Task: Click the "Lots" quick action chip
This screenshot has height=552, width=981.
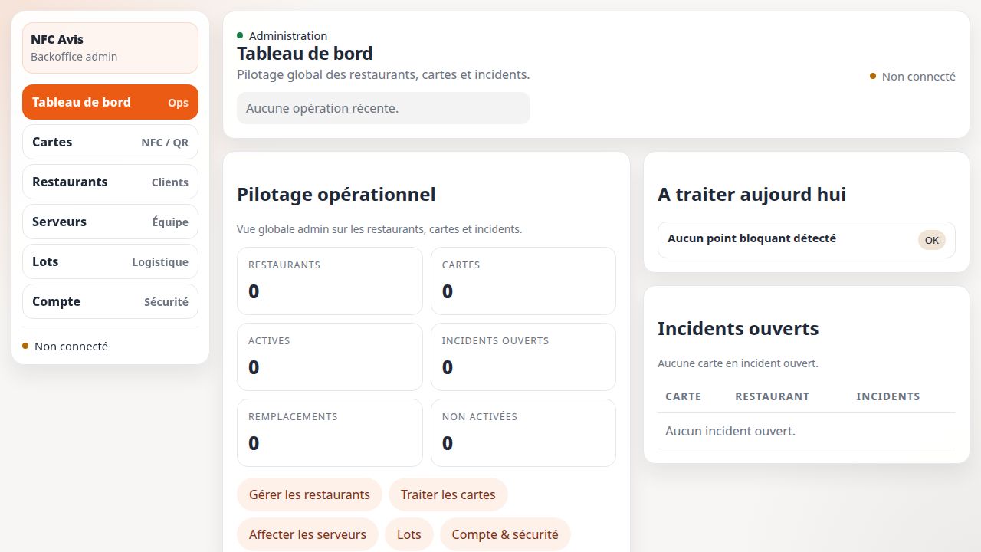Action: point(409,534)
